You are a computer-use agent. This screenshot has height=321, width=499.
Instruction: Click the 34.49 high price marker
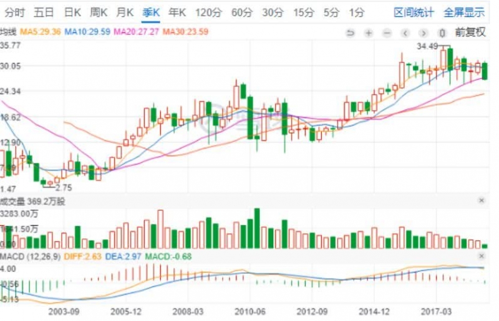427,47
